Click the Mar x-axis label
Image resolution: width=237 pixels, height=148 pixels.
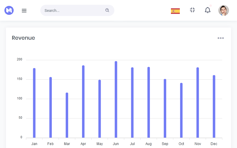point(67,144)
